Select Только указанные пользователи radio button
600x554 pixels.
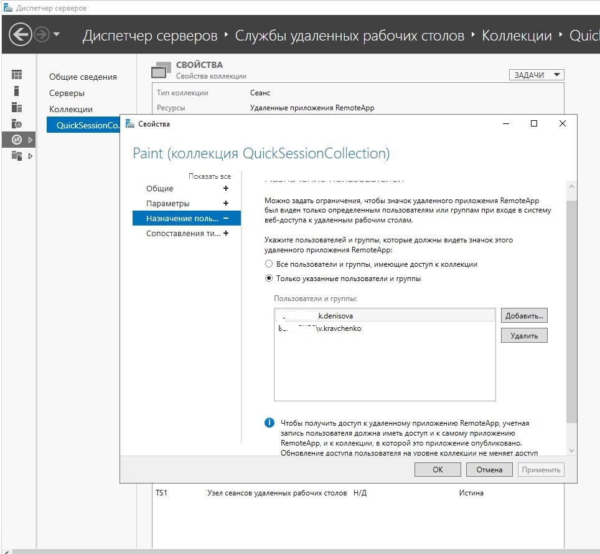[269, 278]
